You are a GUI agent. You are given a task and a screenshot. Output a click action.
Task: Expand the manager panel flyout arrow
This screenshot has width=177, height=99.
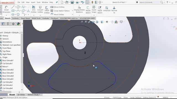coord(22,24)
